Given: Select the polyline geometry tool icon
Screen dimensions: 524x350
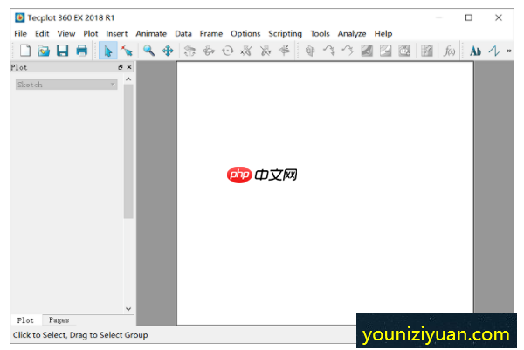Looking at the screenshot, I should 494,51.
